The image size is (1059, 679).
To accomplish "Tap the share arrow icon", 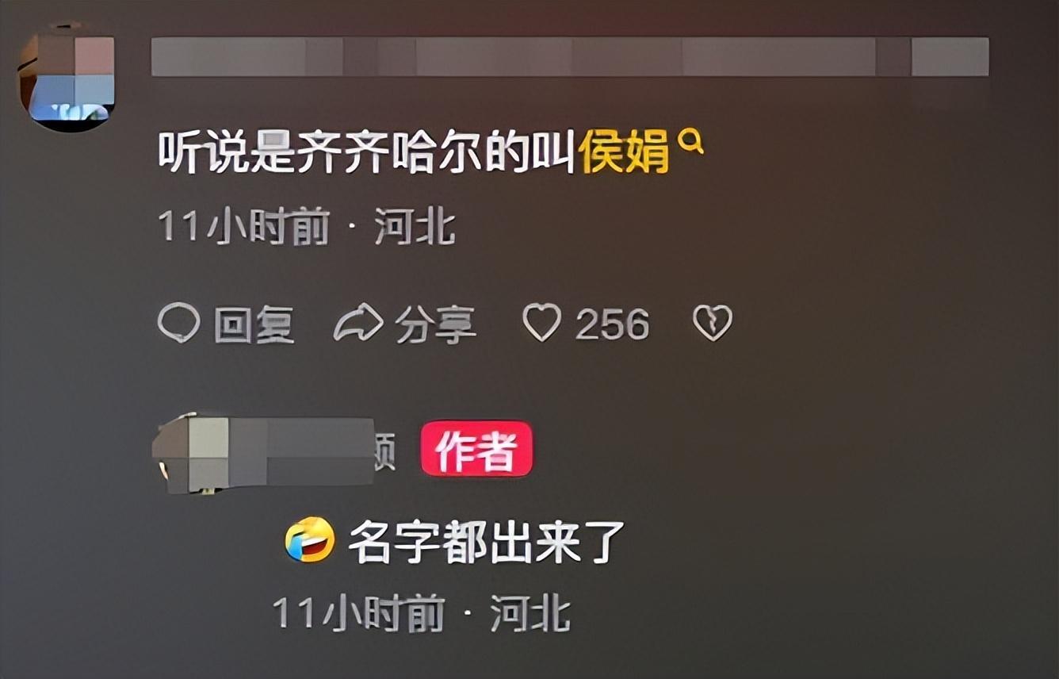I will [359, 324].
